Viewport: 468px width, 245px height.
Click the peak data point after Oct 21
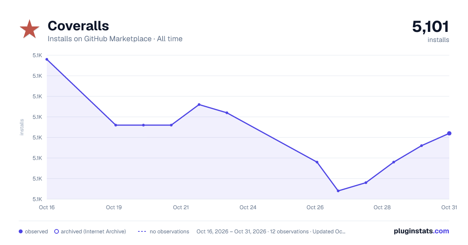[x=199, y=105]
